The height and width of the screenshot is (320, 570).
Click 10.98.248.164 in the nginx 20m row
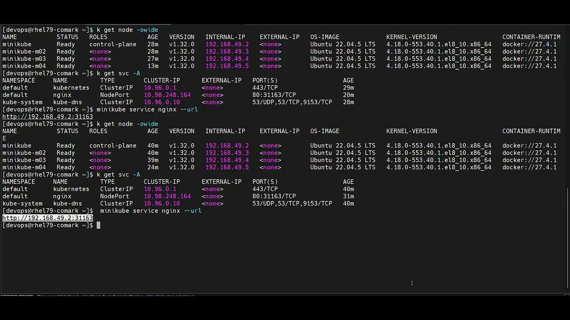pyautogui.click(x=167, y=95)
